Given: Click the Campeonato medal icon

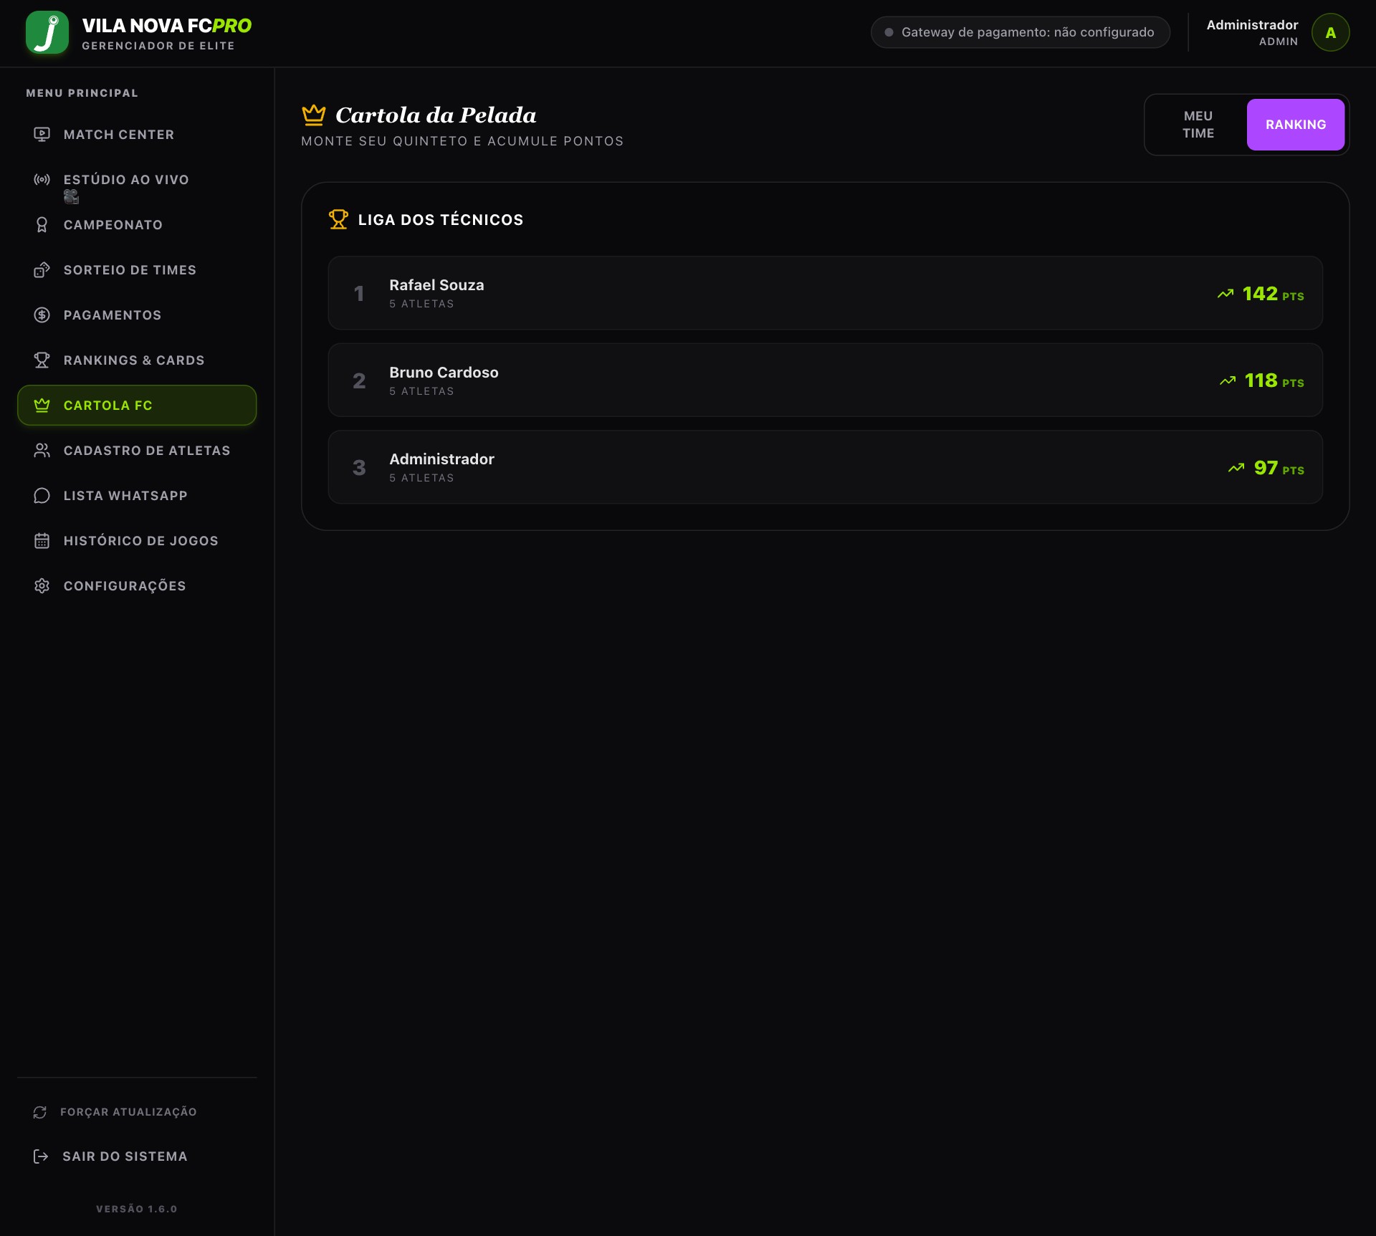Looking at the screenshot, I should [x=42, y=225].
